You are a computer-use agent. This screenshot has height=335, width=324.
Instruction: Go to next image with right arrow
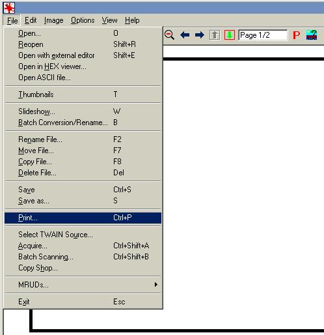click(200, 35)
